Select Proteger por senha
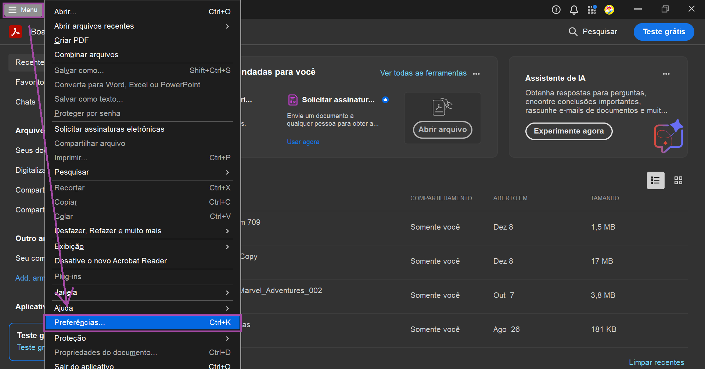 tap(143, 113)
